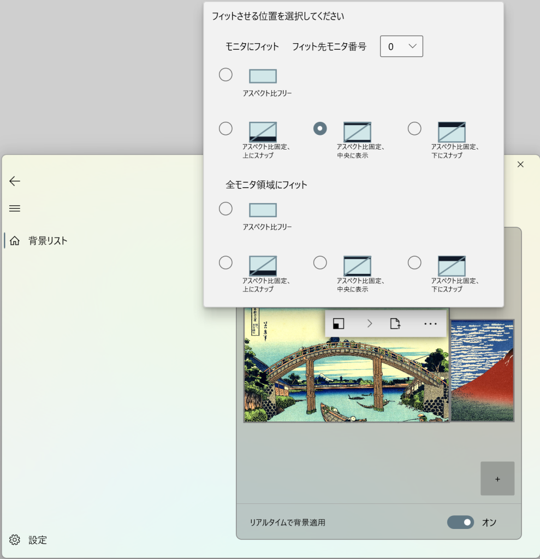This screenshot has height=559, width=540.
Task: Open the three-dot more options menu
Action: pos(430,324)
